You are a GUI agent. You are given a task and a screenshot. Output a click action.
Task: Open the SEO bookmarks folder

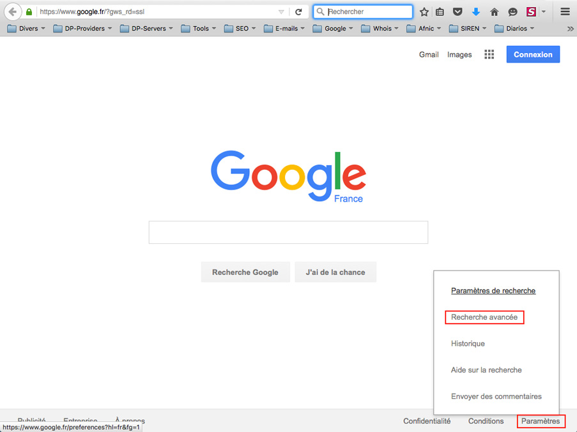point(240,28)
